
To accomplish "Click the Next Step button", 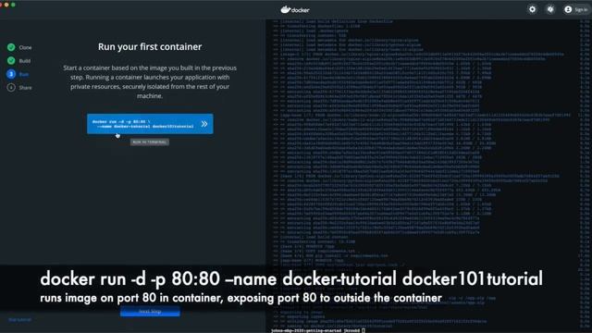I will click(150, 312).
